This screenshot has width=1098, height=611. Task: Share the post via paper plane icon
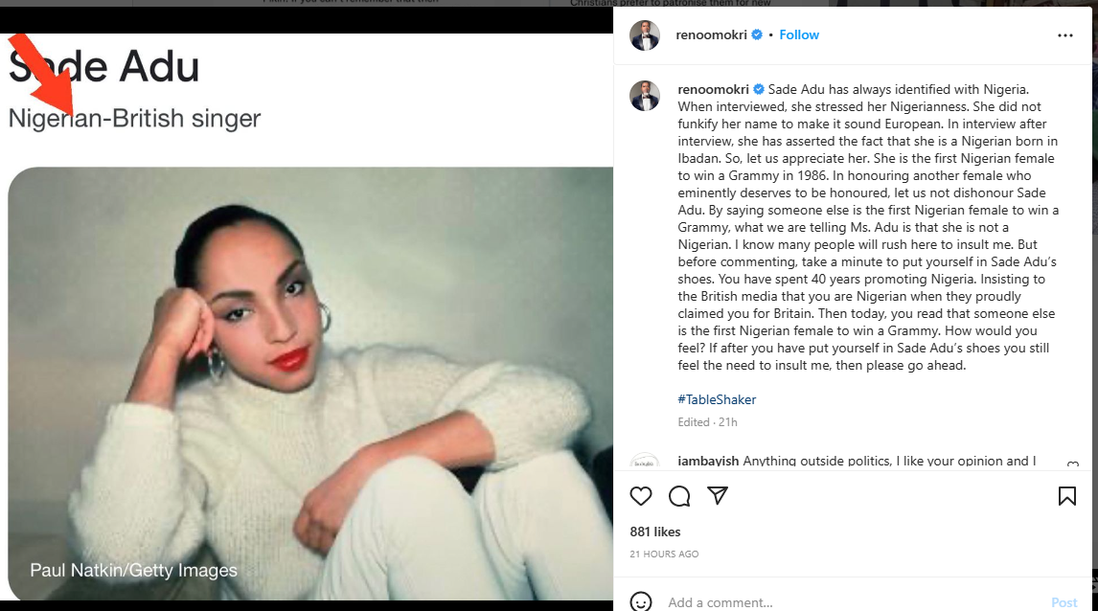[x=718, y=496]
